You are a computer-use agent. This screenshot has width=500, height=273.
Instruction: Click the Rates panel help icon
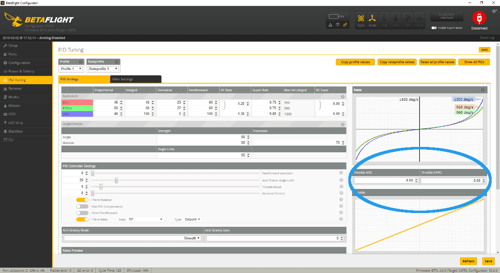pyautogui.click(x=482, y=90)
